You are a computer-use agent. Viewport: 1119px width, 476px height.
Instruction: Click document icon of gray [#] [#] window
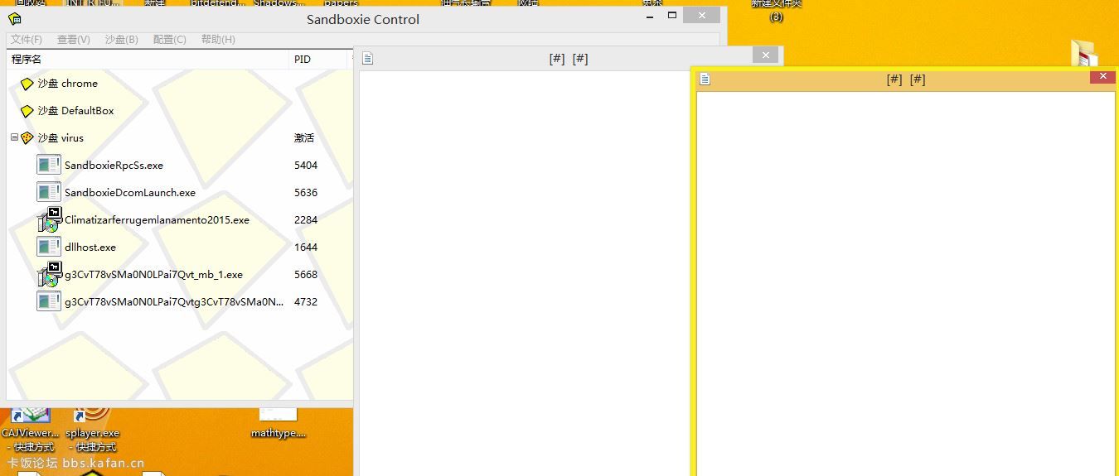tap(368, 58)
